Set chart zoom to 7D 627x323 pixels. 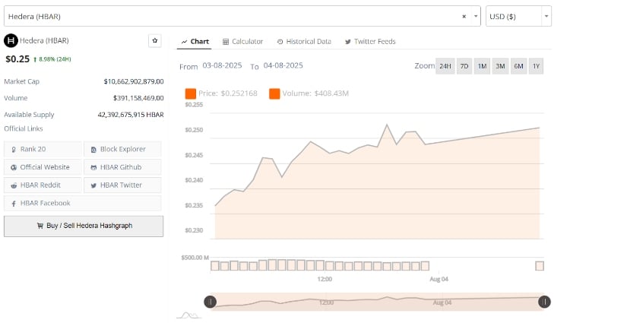coord(464,66)
